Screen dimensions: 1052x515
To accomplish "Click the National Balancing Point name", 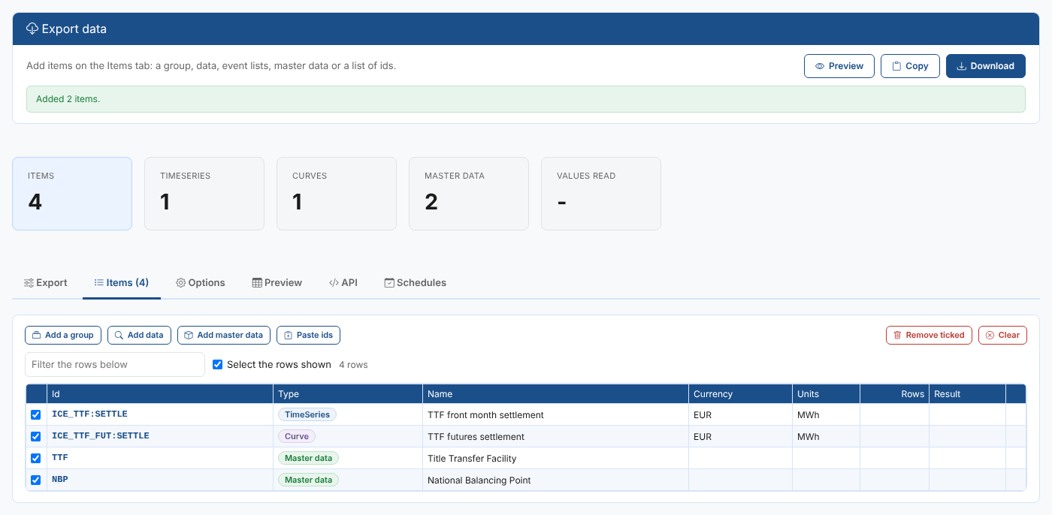I will [479, 480].
